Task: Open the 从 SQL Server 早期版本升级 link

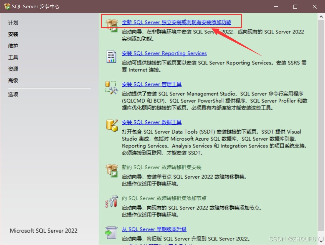Action: click(154, 229)
